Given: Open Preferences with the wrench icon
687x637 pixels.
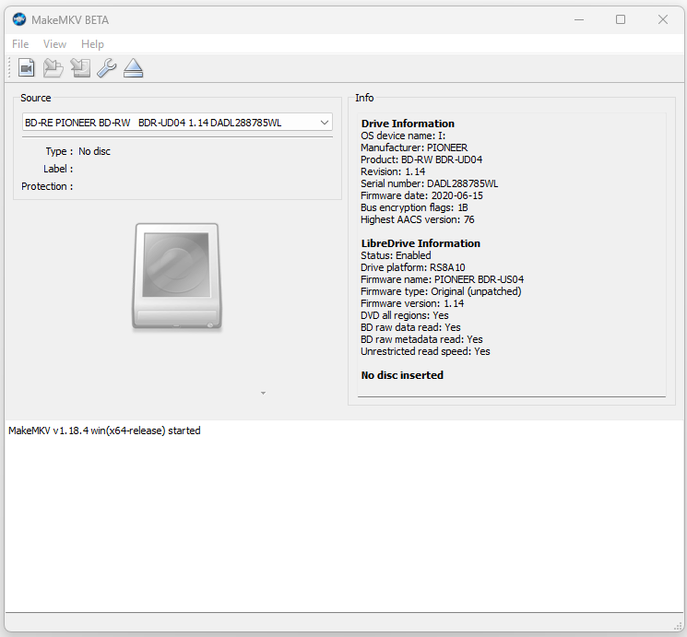Looking at the screenshot, I should click(106, 68).
